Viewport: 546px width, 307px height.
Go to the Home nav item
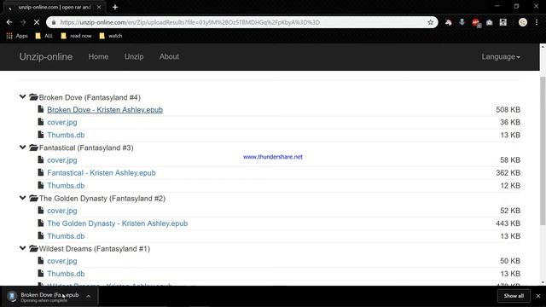(98, 56)
